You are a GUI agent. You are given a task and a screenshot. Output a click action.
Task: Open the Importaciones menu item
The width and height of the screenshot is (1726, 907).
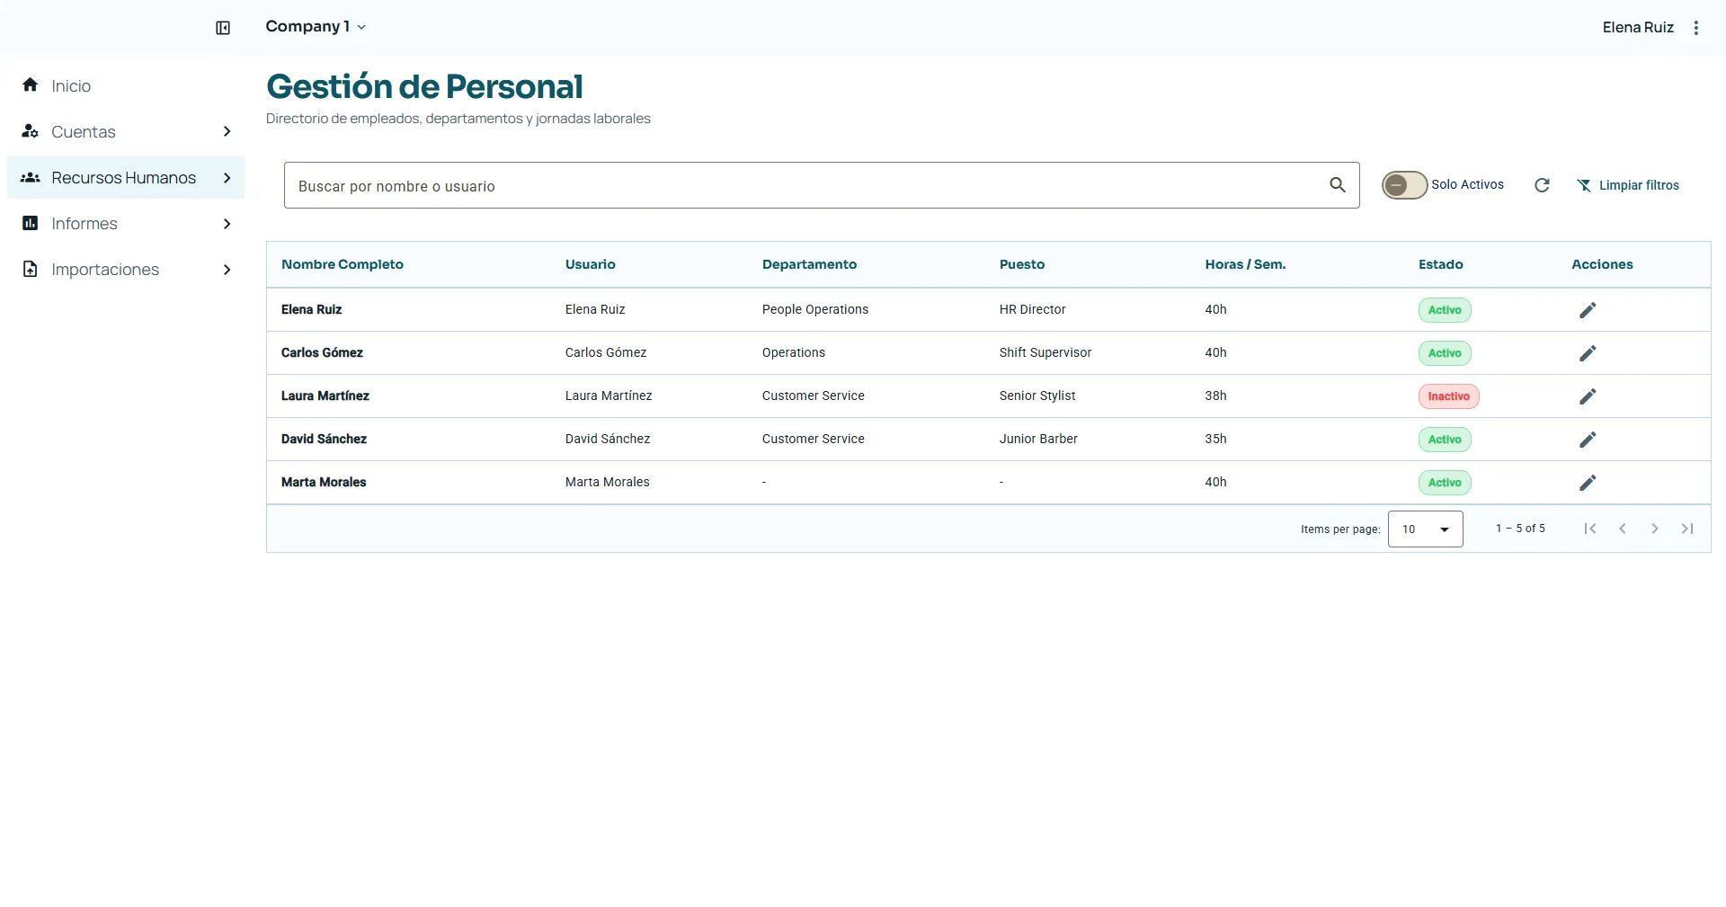coord(126,270)
